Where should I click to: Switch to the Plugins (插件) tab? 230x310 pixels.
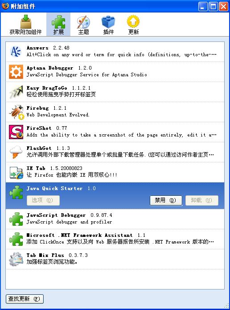coord(108,25)
